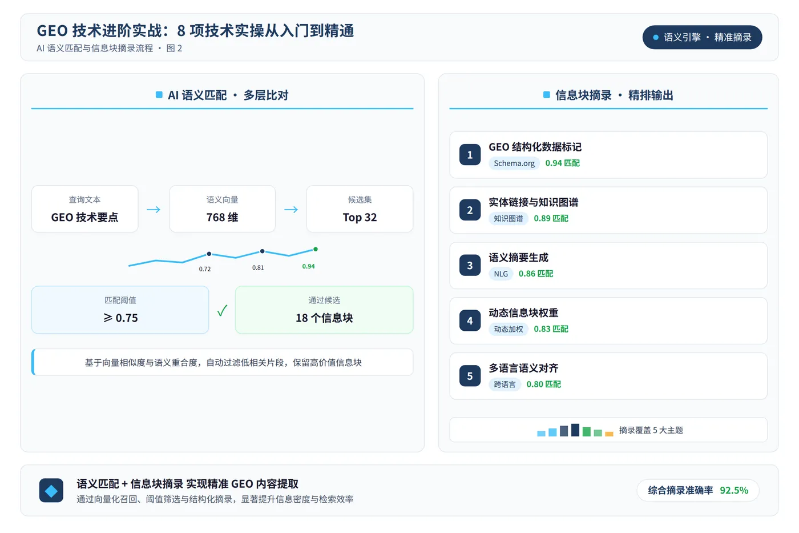
Task: Click the note starting 基于向量相似度与语义重合度
Action: click(x=223, y=363)
